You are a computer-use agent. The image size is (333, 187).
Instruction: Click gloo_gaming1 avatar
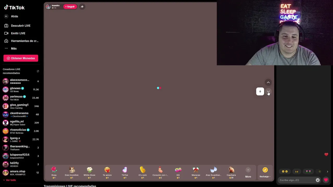coord(5,106)
